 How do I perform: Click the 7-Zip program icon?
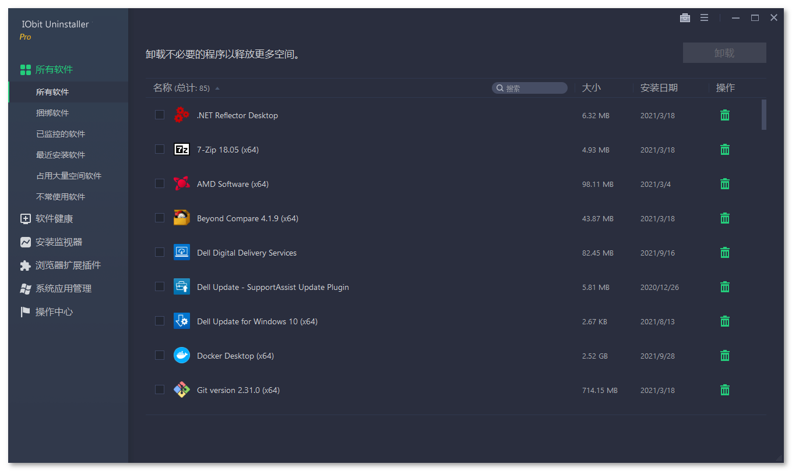point(182,149)
